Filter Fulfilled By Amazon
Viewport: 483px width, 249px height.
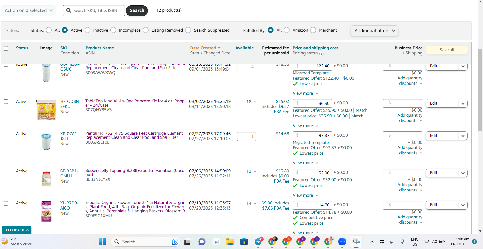click(x=287, y=30)
